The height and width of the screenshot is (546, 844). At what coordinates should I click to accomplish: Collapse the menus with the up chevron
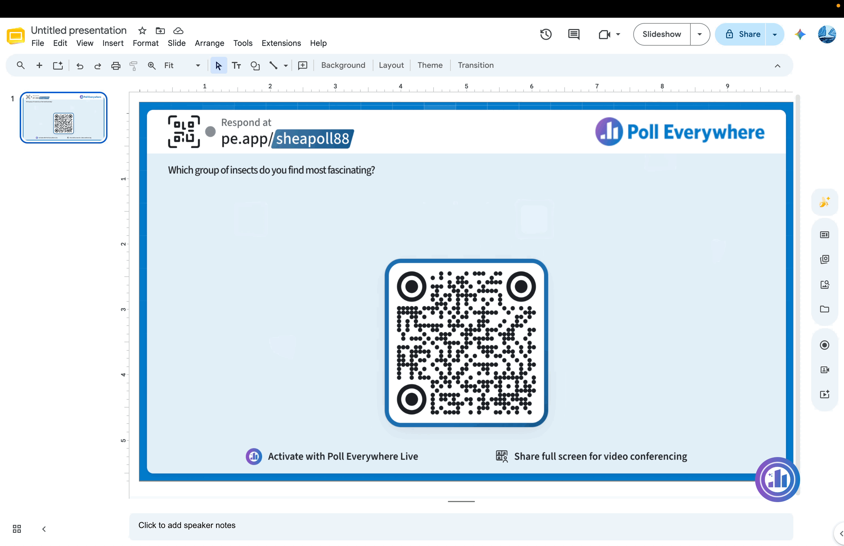pos(777,66)
